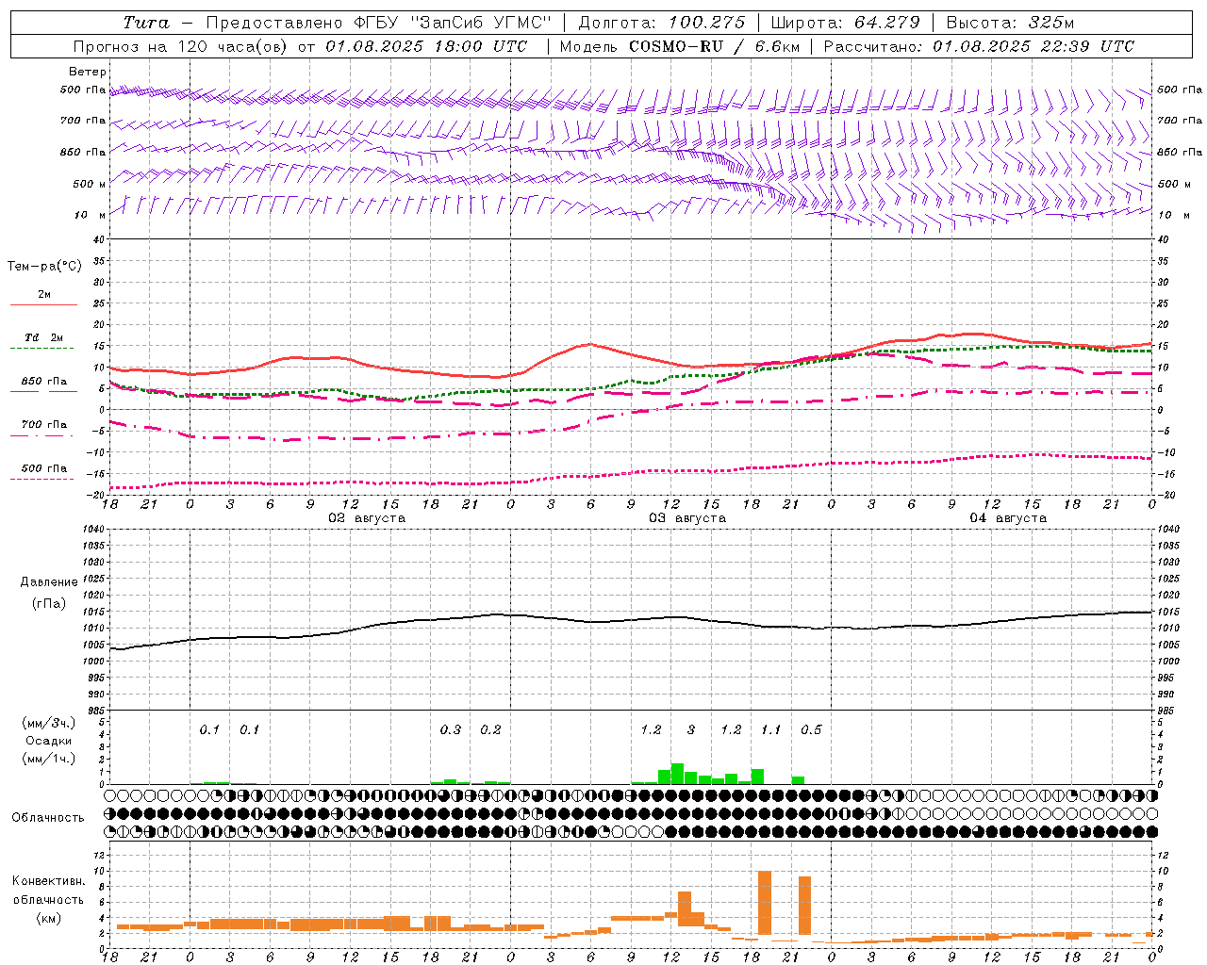Click the "04 августа" date label
The width and height of the screenshot is (1207, 965).
pos(1008,518)
